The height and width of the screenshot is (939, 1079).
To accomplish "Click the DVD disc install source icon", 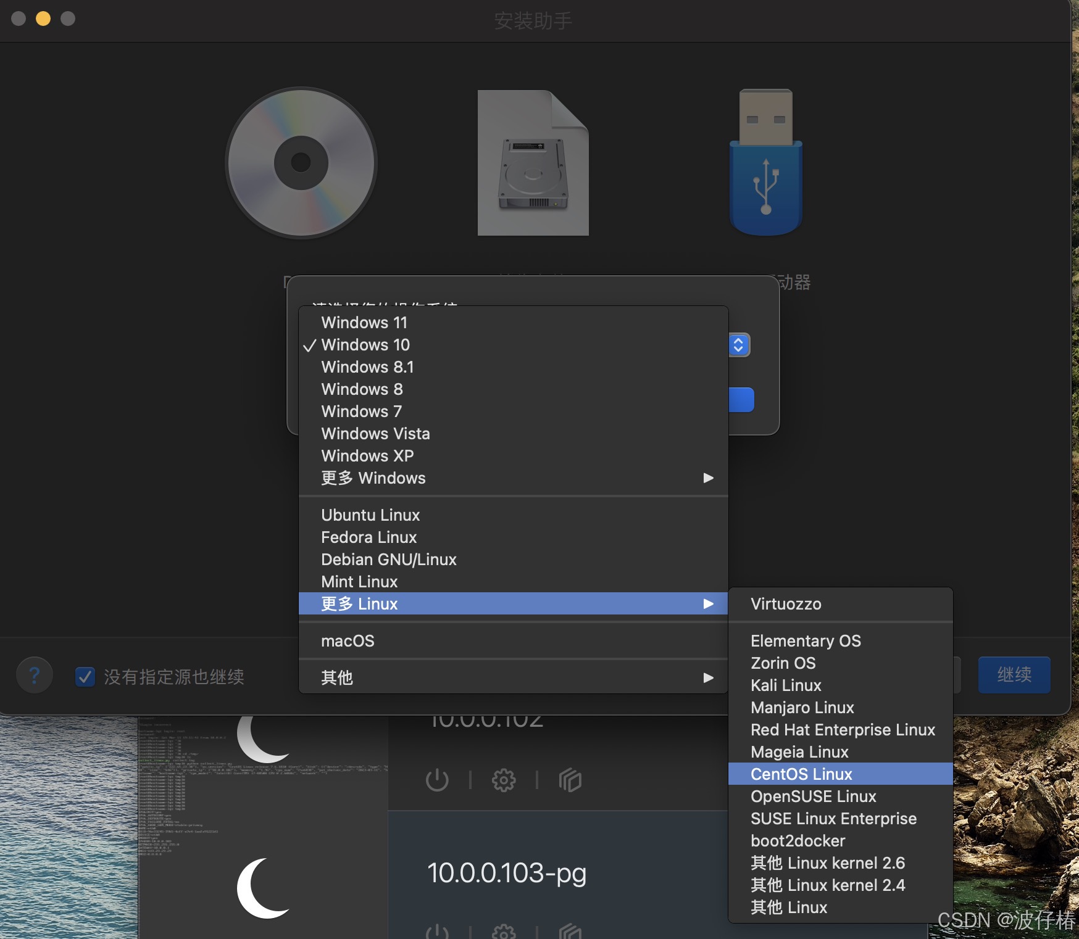I will (x=301, y=163).
